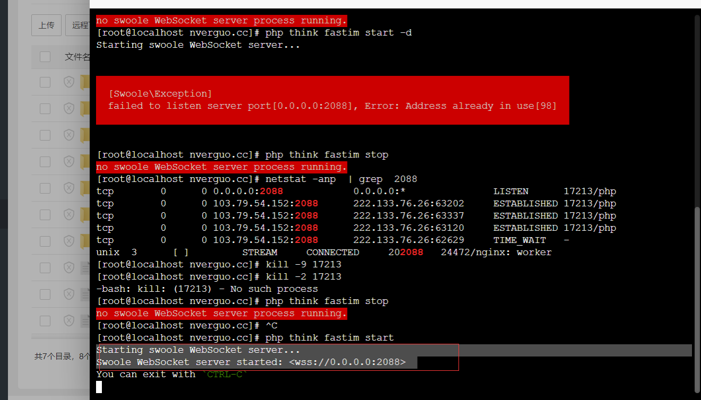The height and width of the screenshot is (400, 701).
Task: Click the 远程 remote download button behind terminal
Action: [x=77, y=25]
